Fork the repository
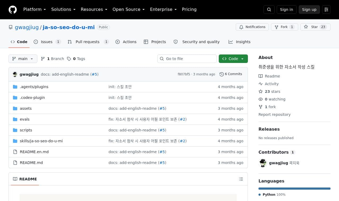Viewport: 339px width, 201px height. (284, 27)
